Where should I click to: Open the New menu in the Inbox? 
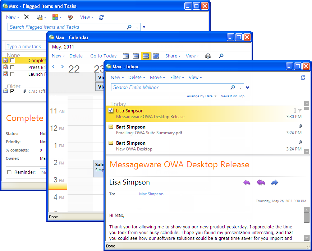(117, 78)
